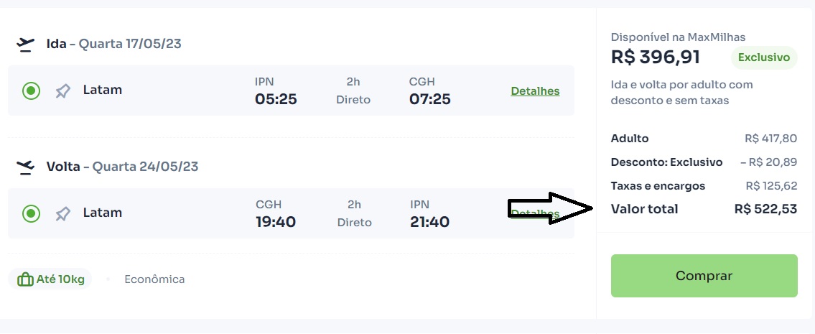Open Detalhes for the outbound flight
815x334 pixels.
pos(535,91)
